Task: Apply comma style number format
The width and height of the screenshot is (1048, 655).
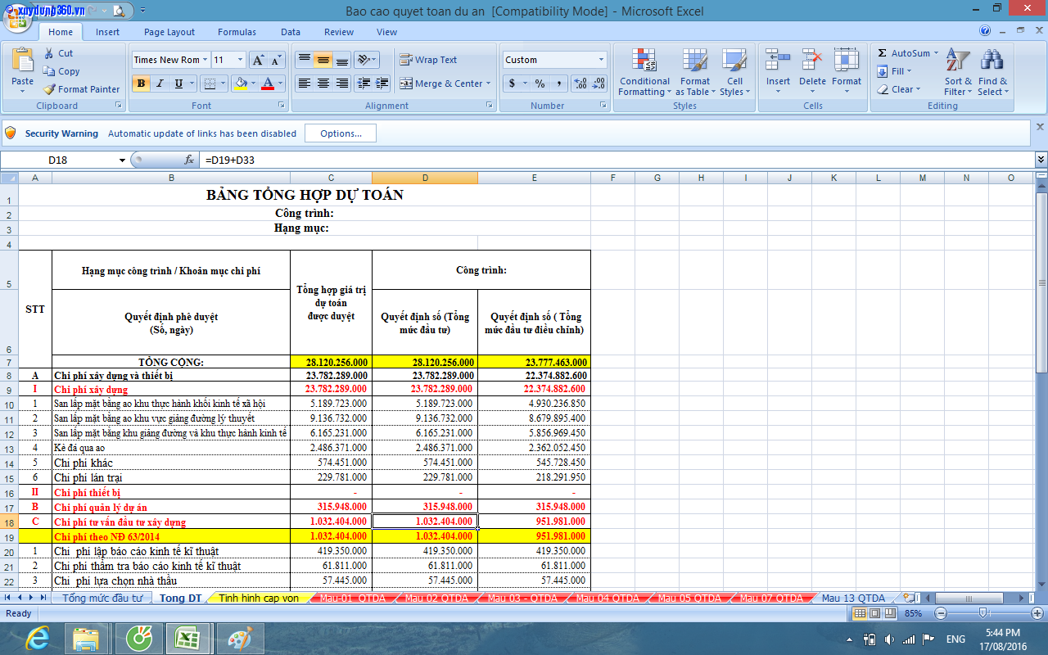Action: pyautogui.click(x=558, y=84)
